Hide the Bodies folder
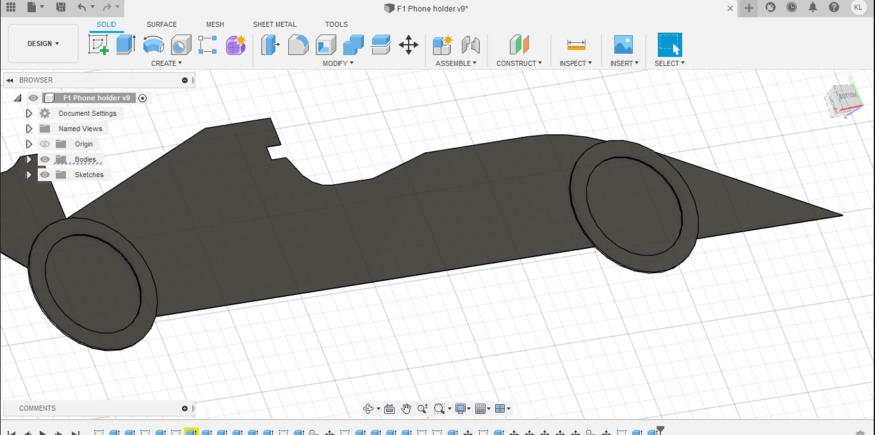This screenshot has width=875, height=435. pos(45,159)
